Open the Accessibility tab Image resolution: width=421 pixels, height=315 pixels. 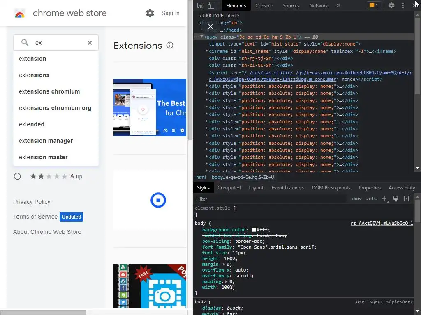coord(402,188)
